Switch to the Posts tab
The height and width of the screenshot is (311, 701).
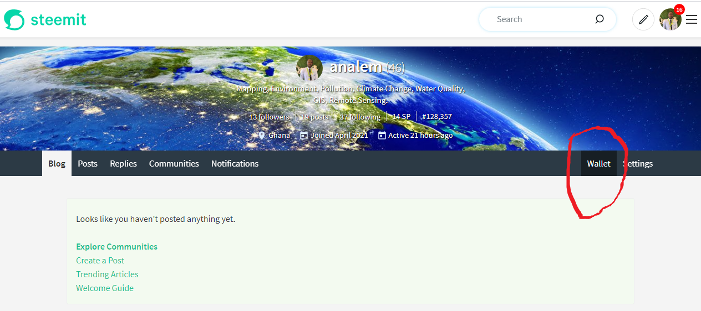(88, 163)
